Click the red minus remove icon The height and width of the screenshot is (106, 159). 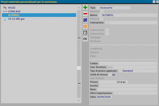85,14
